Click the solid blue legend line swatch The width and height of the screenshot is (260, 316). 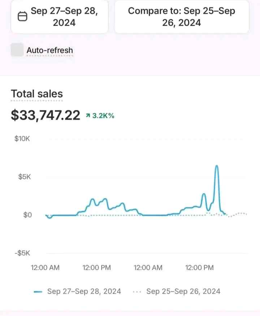click(x=38, y=292)
